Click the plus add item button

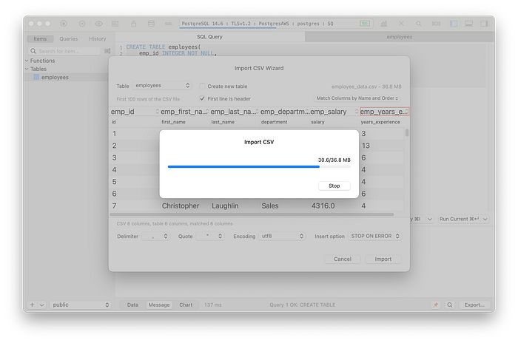tap(32, 305)
